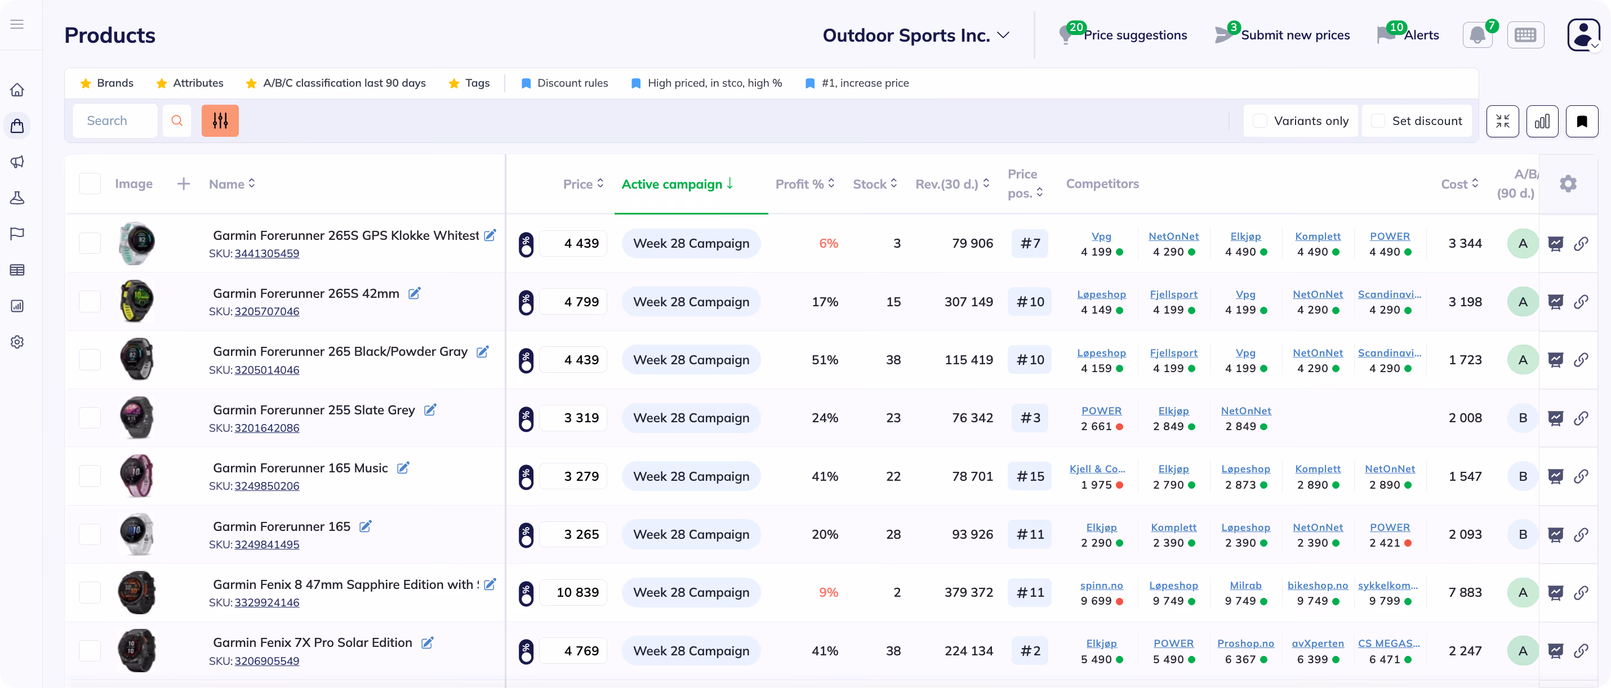
Task: Open settings gear in sidebar
Action: (17, 342)
